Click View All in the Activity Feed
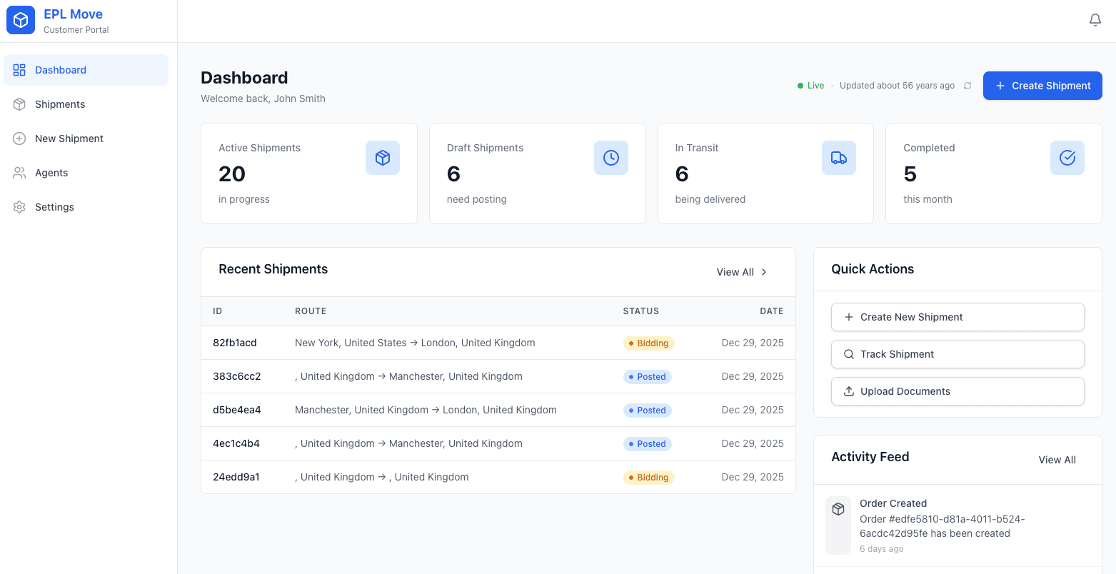1116x574 pixels. point(1057,459)
